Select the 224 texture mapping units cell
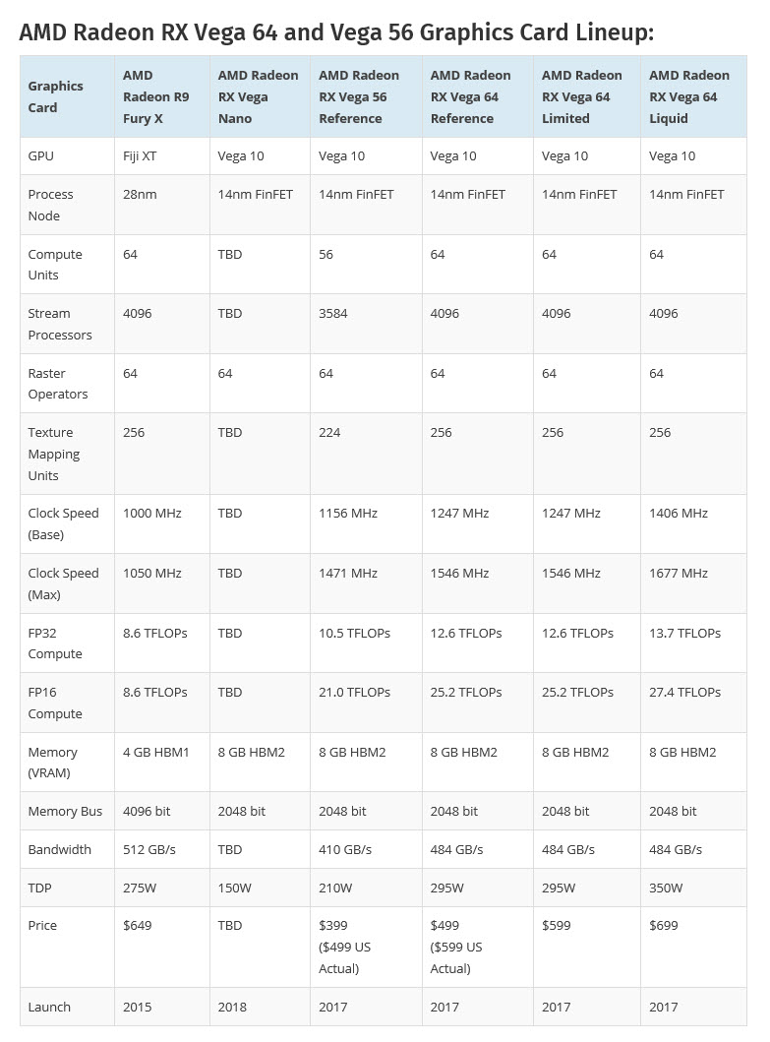 (x=329, y=432)
